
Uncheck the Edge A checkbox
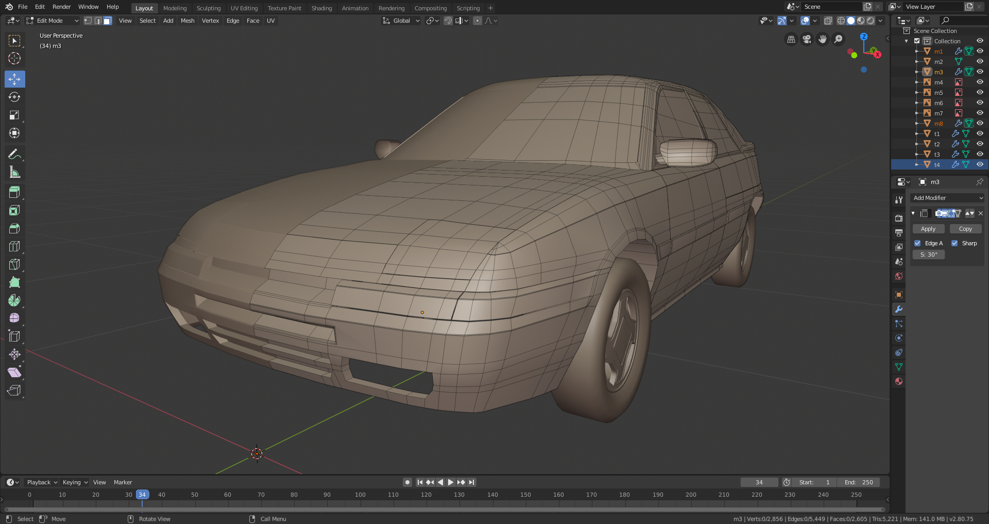click(x=917, y=243)
